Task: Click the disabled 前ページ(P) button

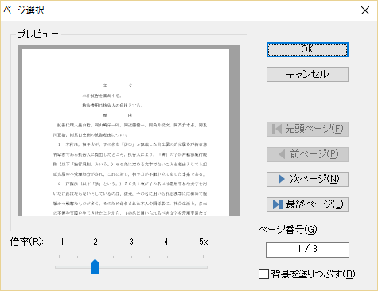Action: 307,154
